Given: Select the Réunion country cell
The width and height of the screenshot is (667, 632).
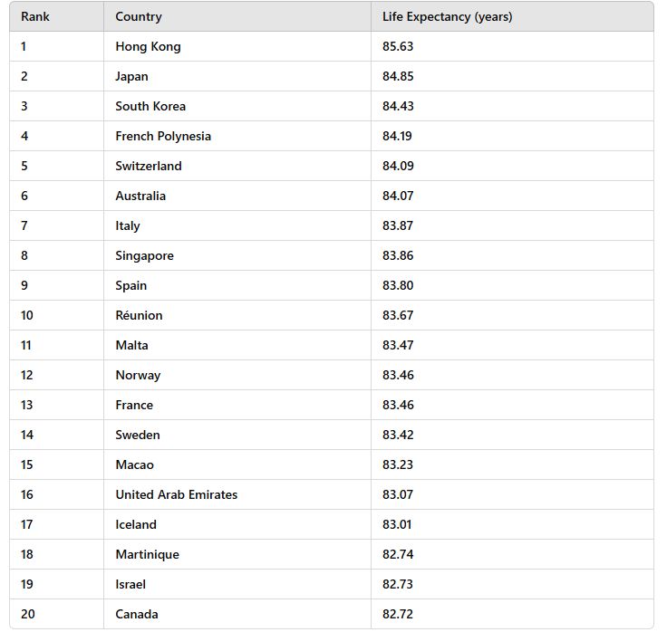Looking at the screenshot, I should [139, 315].
